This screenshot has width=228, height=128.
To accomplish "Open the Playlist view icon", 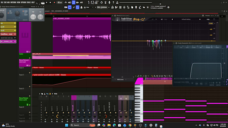I will [112, 7].
